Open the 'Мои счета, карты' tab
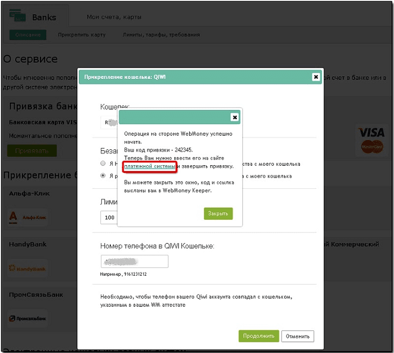 tap(114, 17)
